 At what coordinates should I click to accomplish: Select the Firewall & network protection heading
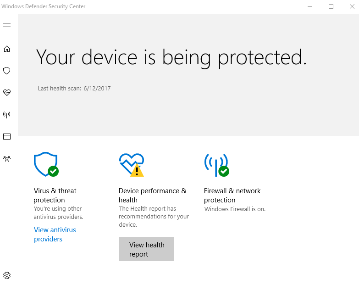[x=232, y=196]
